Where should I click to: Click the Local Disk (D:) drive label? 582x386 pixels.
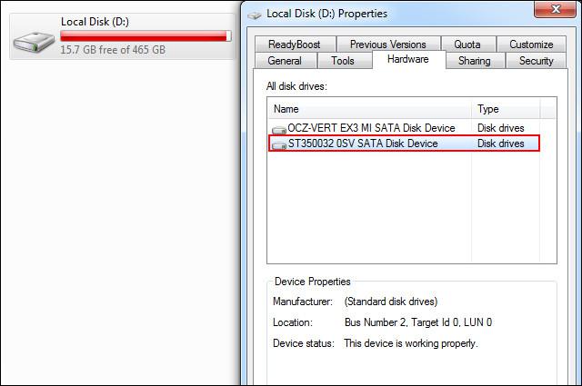[93, 21]
